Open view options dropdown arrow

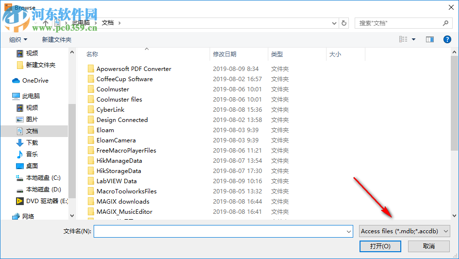pos(413,39)
